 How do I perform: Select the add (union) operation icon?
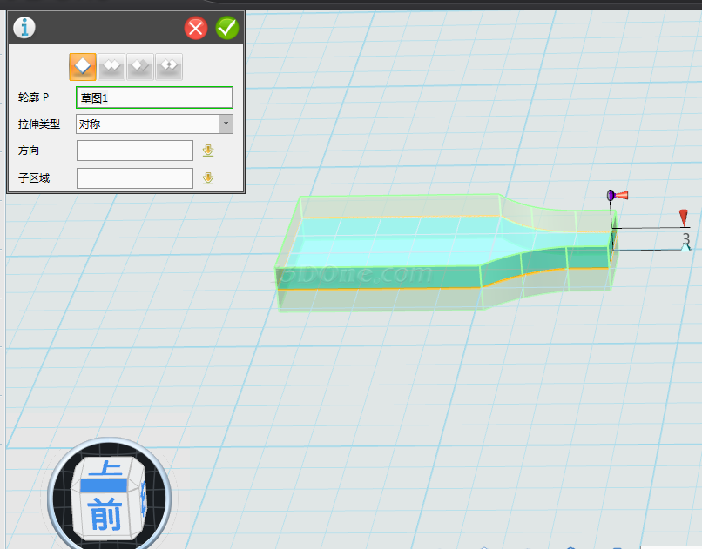(x=111, y=66)
